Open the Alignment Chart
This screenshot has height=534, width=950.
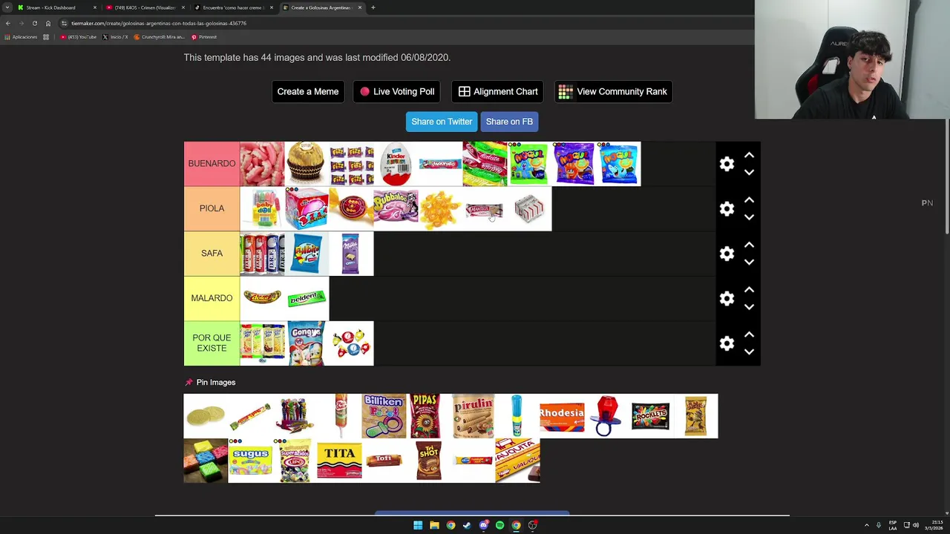(x=497, y=91)
